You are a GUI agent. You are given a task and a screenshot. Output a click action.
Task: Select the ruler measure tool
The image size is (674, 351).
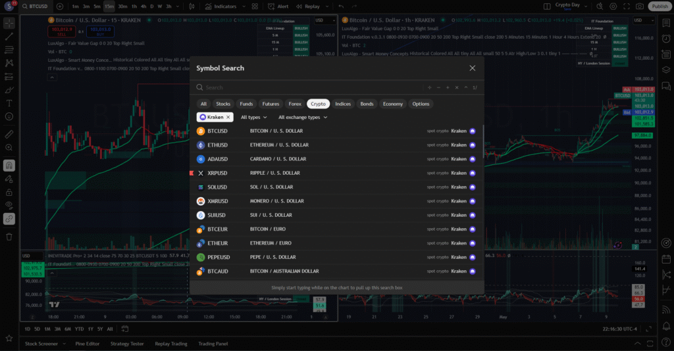9,134
